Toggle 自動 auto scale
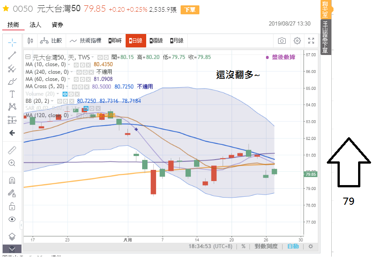 [293, 246]
